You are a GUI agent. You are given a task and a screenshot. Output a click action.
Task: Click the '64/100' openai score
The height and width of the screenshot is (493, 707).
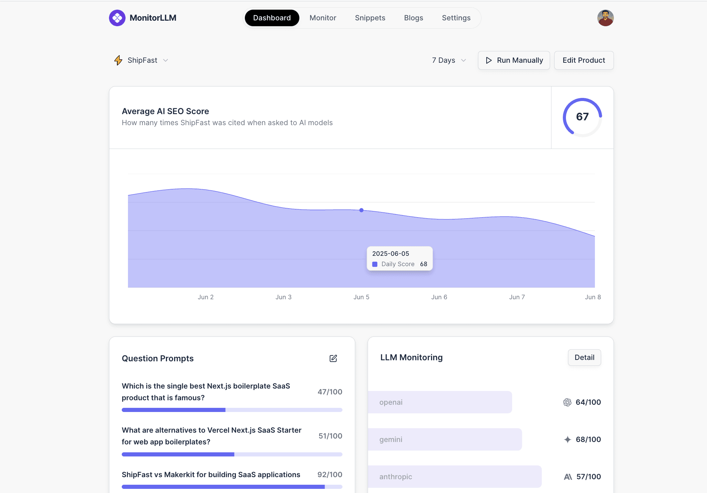point(588,402)
